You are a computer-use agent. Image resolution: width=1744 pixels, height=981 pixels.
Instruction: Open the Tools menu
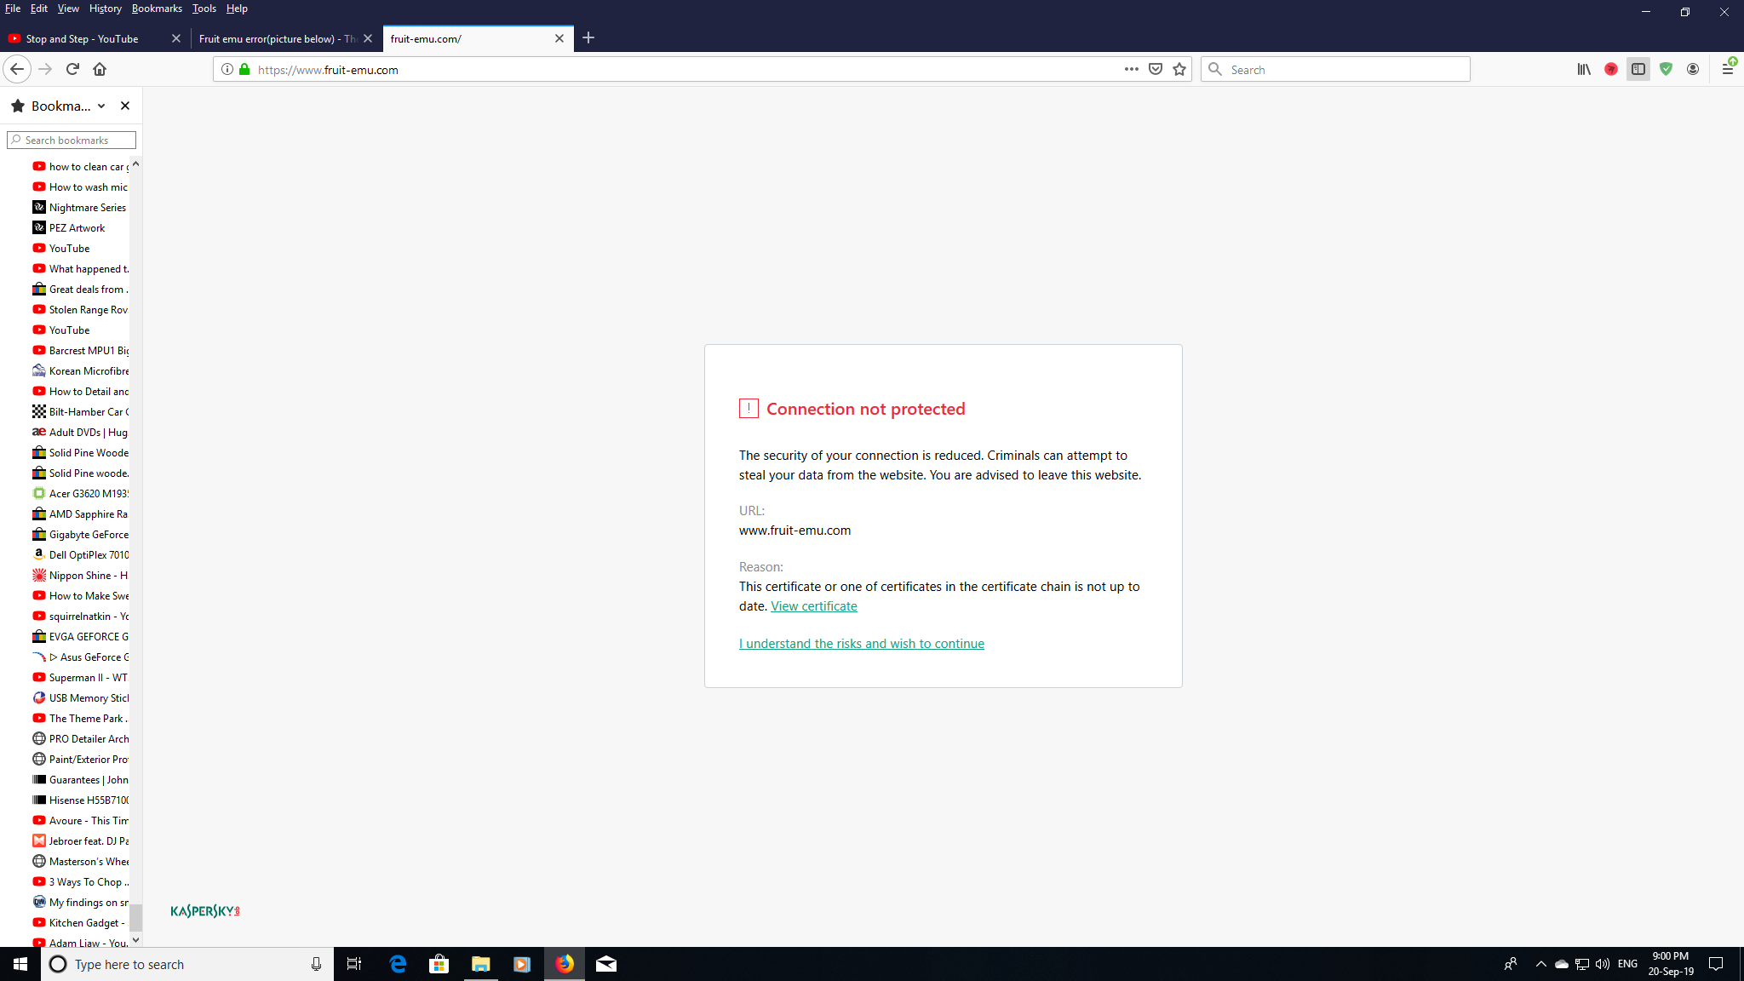pos(204,9)
